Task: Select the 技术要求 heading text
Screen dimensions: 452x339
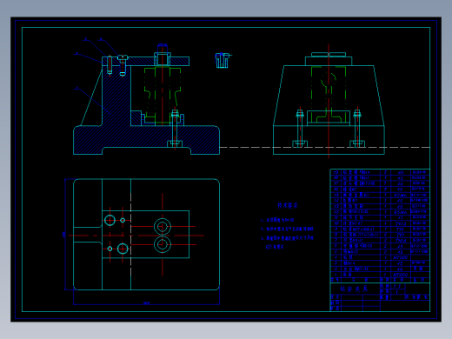Action: click(x=288, y=205)
